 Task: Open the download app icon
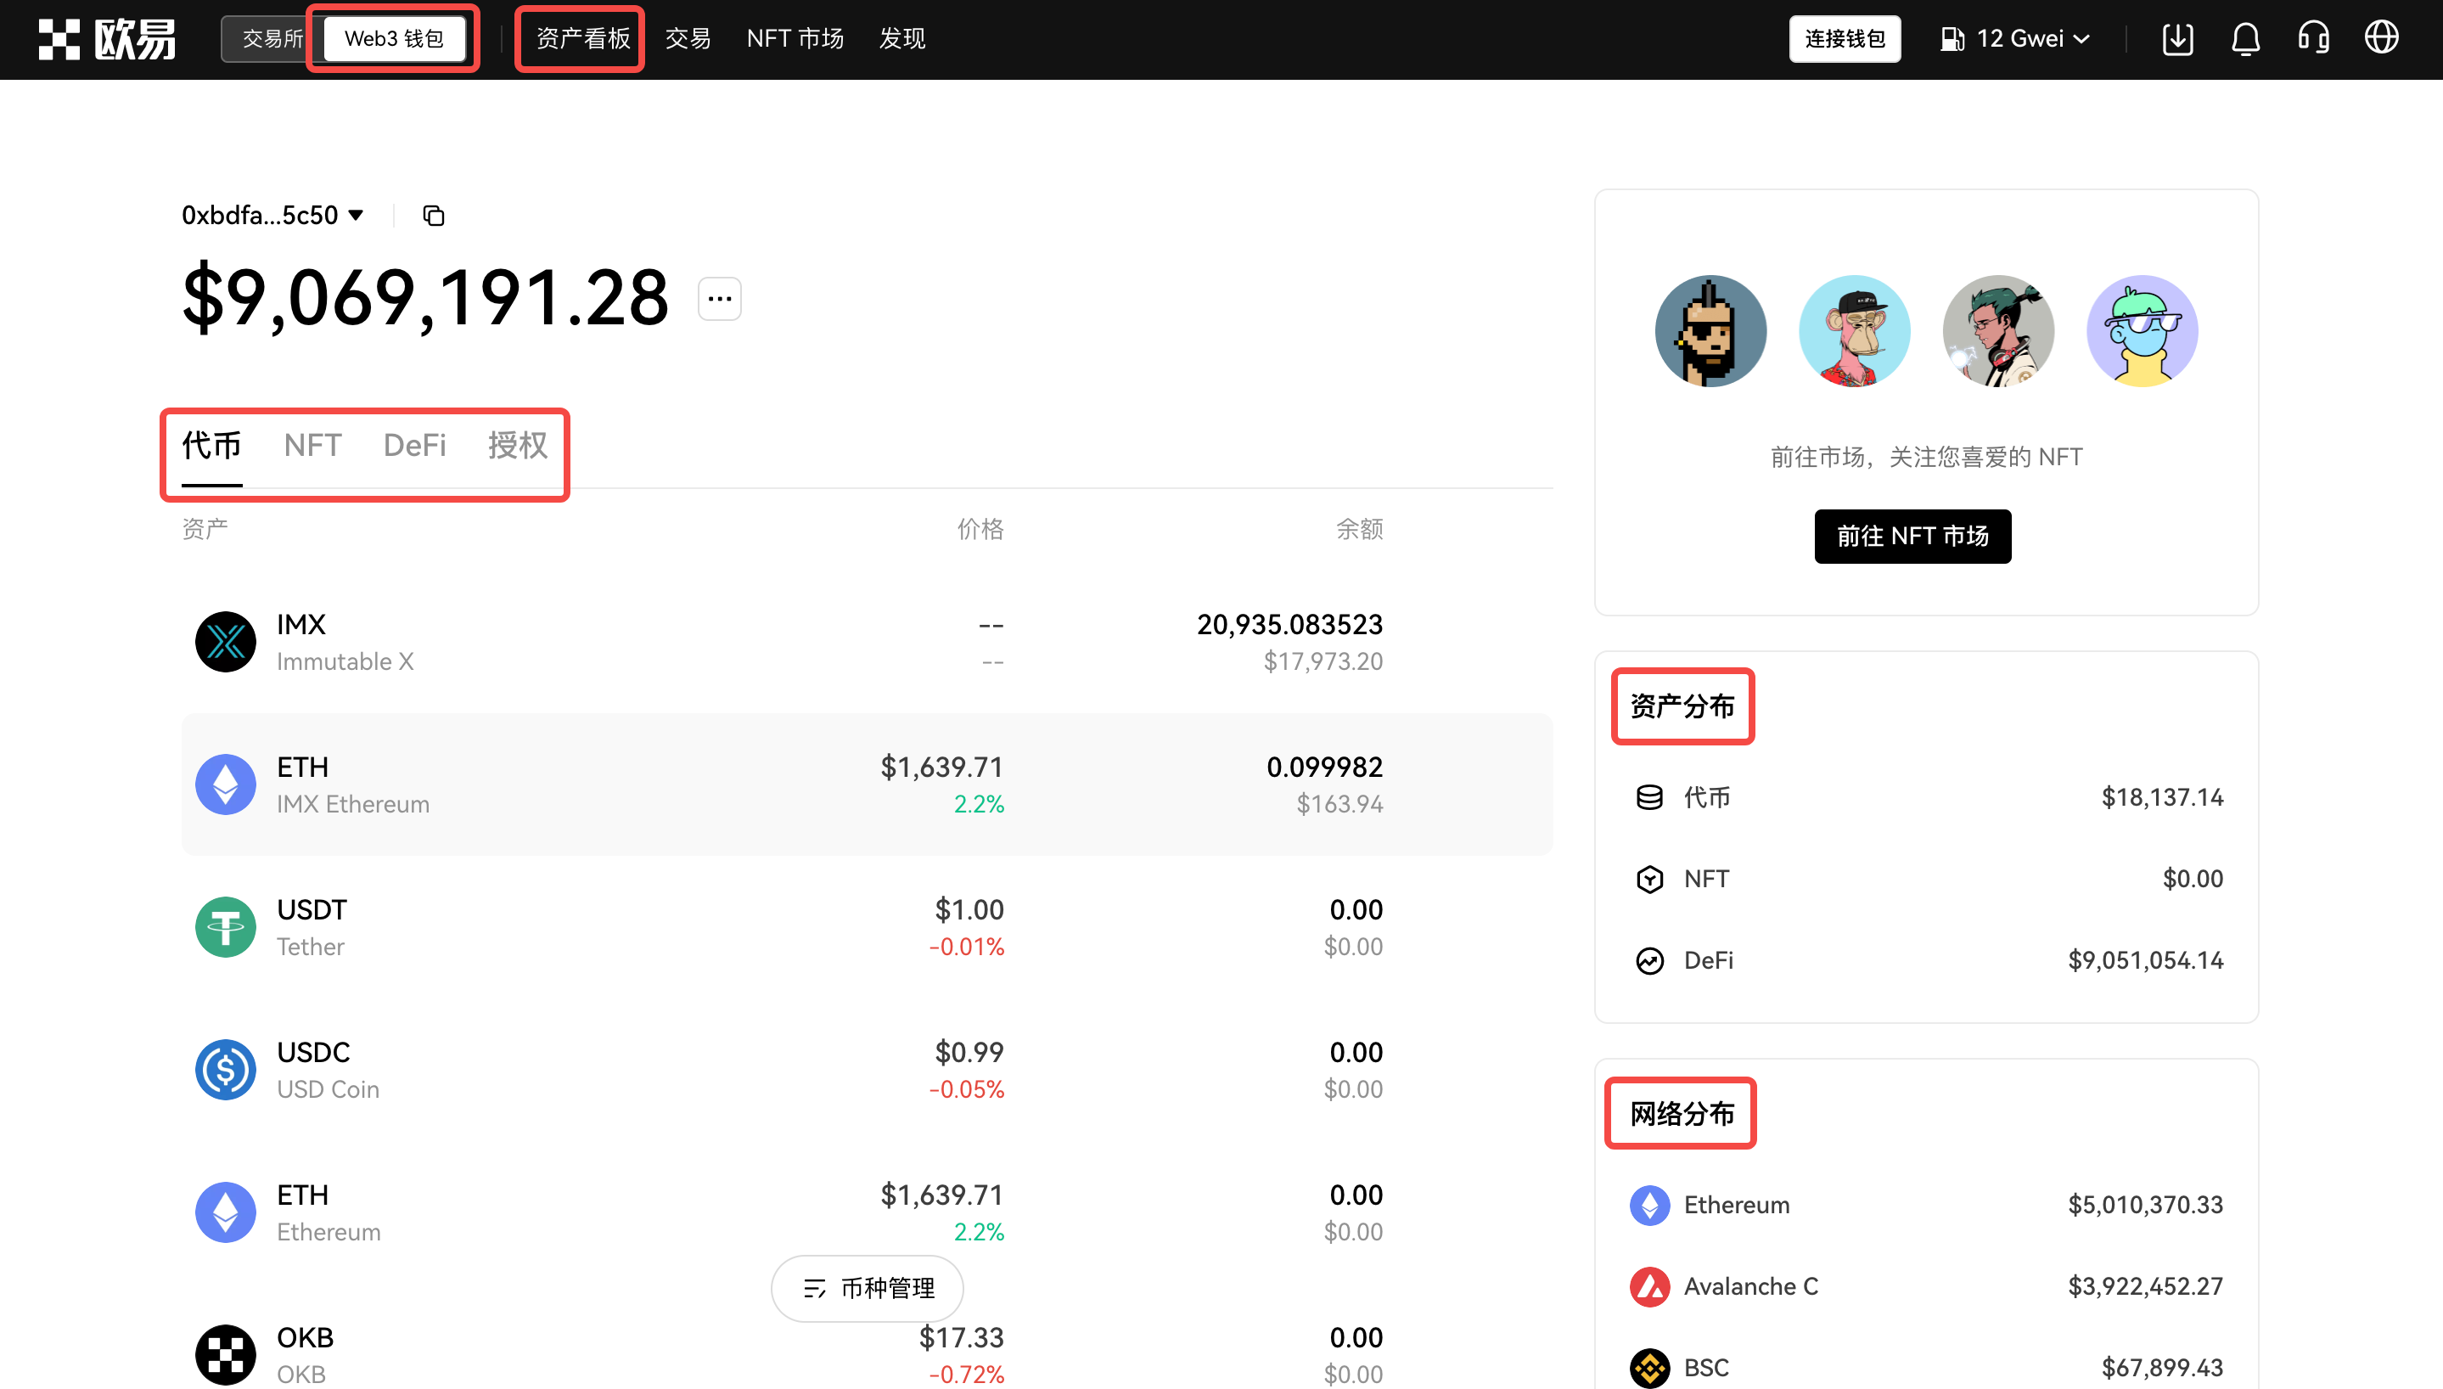pos(2178,39)
